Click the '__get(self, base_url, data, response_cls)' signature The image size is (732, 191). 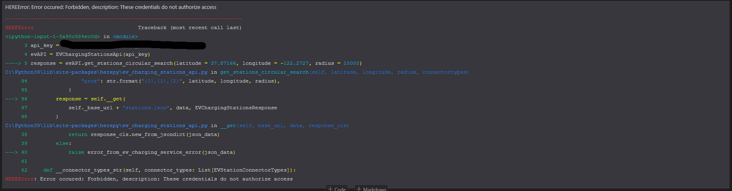click(284, 125)
